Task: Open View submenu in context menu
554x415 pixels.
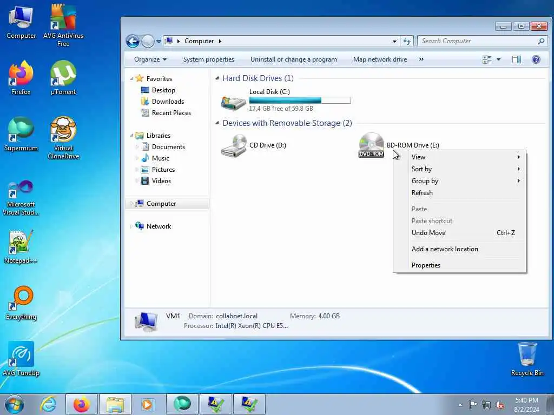Action: [459, 157]
